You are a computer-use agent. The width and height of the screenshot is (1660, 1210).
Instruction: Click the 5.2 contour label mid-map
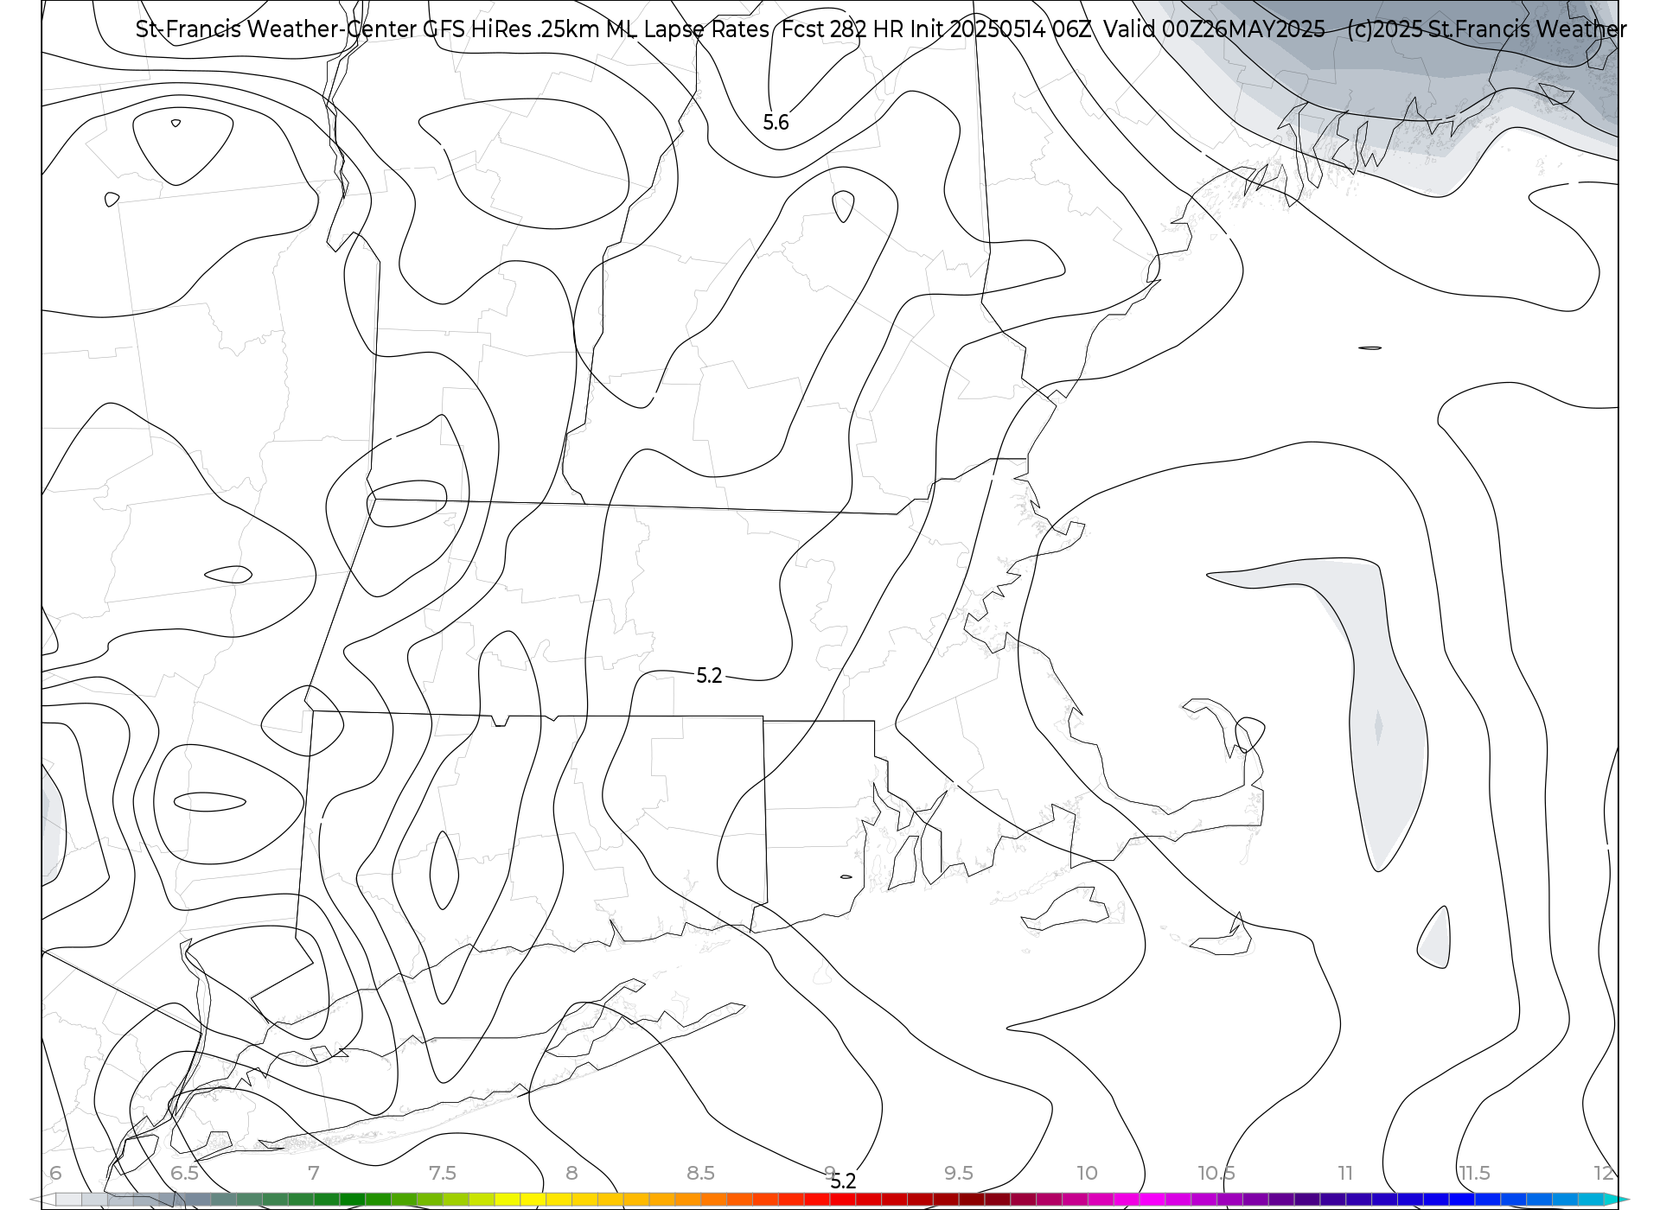(709, 676)
